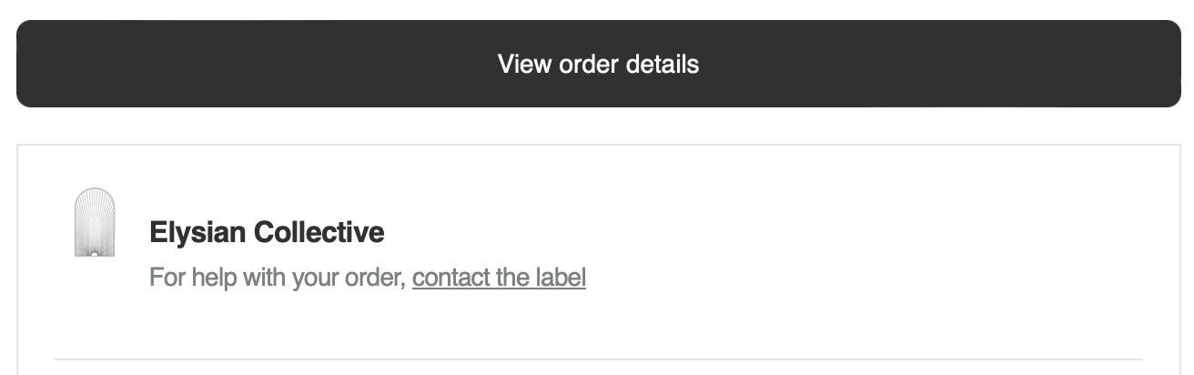Click the word "Elysian" in the heading
1194x375 pixels.
(197, 233)
